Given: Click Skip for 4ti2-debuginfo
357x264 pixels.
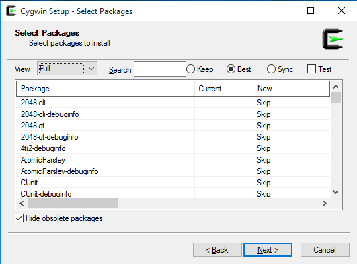Looking at the screenshot, I should click(264, 148).
